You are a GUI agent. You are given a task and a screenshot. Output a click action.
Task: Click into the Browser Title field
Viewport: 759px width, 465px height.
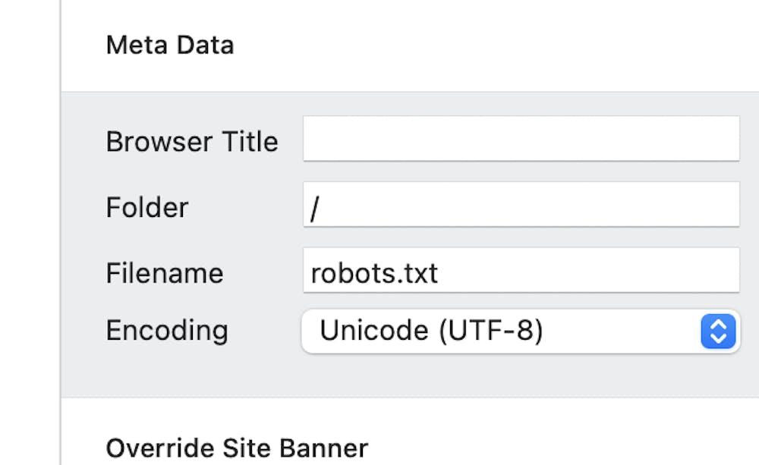(521, 139)
